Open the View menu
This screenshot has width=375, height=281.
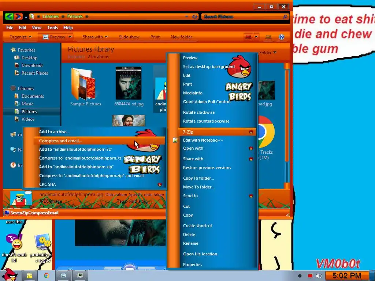point(37,28)
